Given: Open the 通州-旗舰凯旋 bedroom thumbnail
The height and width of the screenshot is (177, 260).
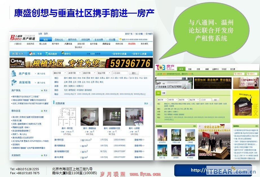Looking at the screenshot, I should 90,117.
